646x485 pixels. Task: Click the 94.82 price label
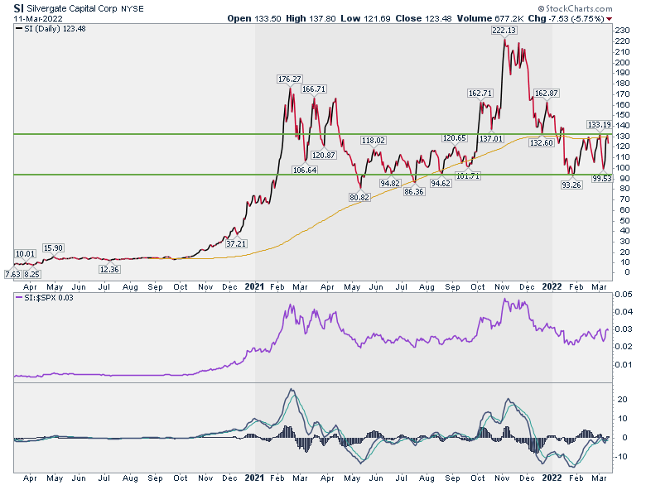(x=390, y=183)
